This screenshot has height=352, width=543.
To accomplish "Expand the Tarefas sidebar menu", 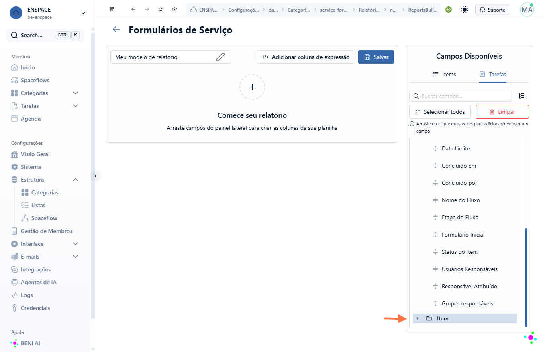I will click(x=76, y=106).
